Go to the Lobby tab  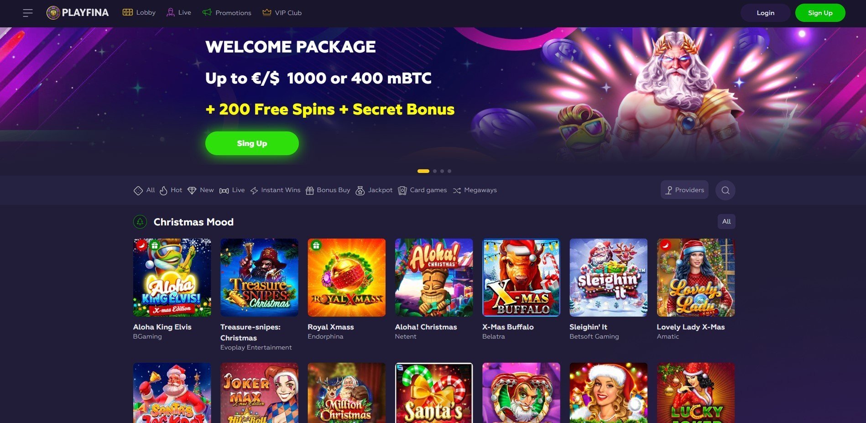tap(139, 13)
